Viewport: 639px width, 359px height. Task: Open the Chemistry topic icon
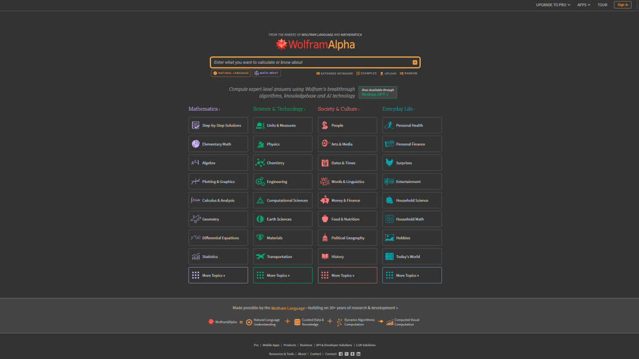(260, 163)
